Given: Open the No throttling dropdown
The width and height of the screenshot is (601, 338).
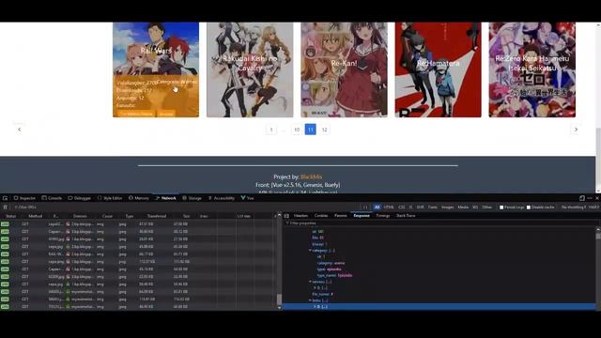Looking at the screenshot, I should pos(574,207).
